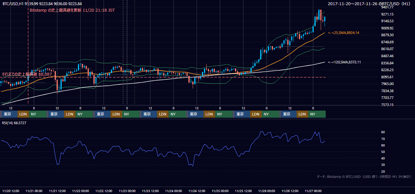Select the 11/24 00:00 date label
415x194 pixels.
[x=173, y=191]
